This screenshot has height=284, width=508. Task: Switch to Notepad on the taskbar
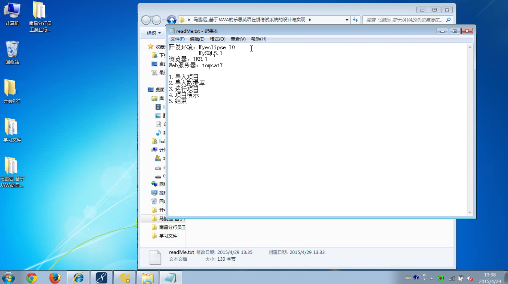(x=171, y=278)
